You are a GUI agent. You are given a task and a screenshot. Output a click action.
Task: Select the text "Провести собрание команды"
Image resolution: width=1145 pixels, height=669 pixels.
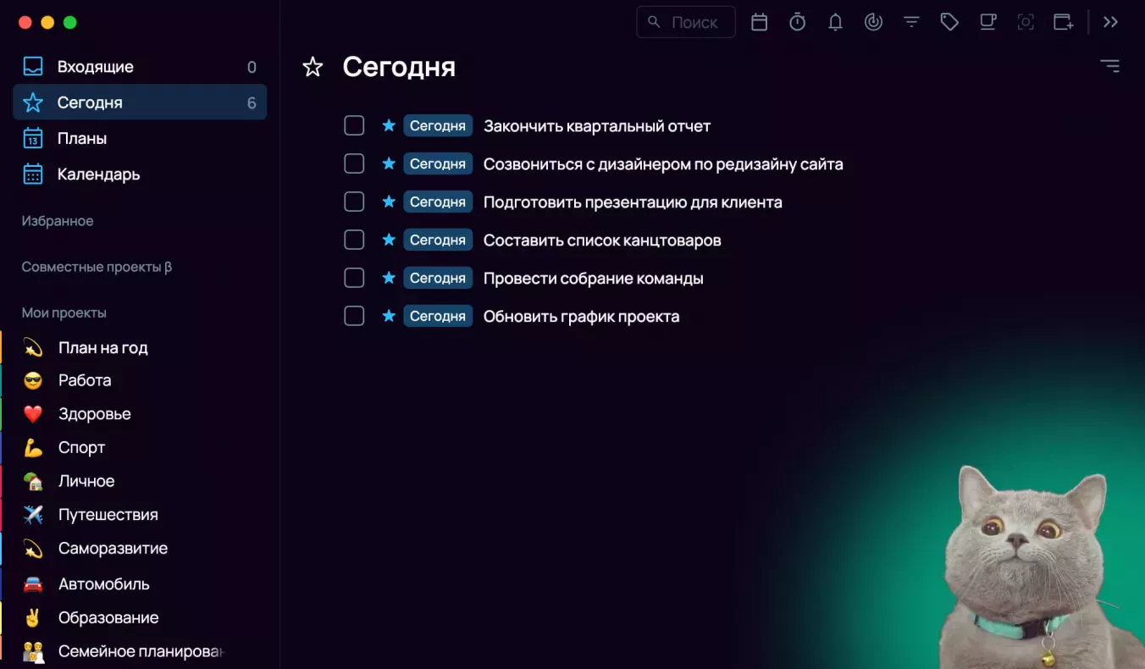[x=594, y=279]
